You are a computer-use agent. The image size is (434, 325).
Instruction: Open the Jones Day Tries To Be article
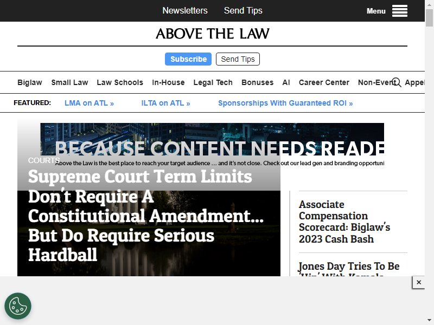[x=349, y=268]
